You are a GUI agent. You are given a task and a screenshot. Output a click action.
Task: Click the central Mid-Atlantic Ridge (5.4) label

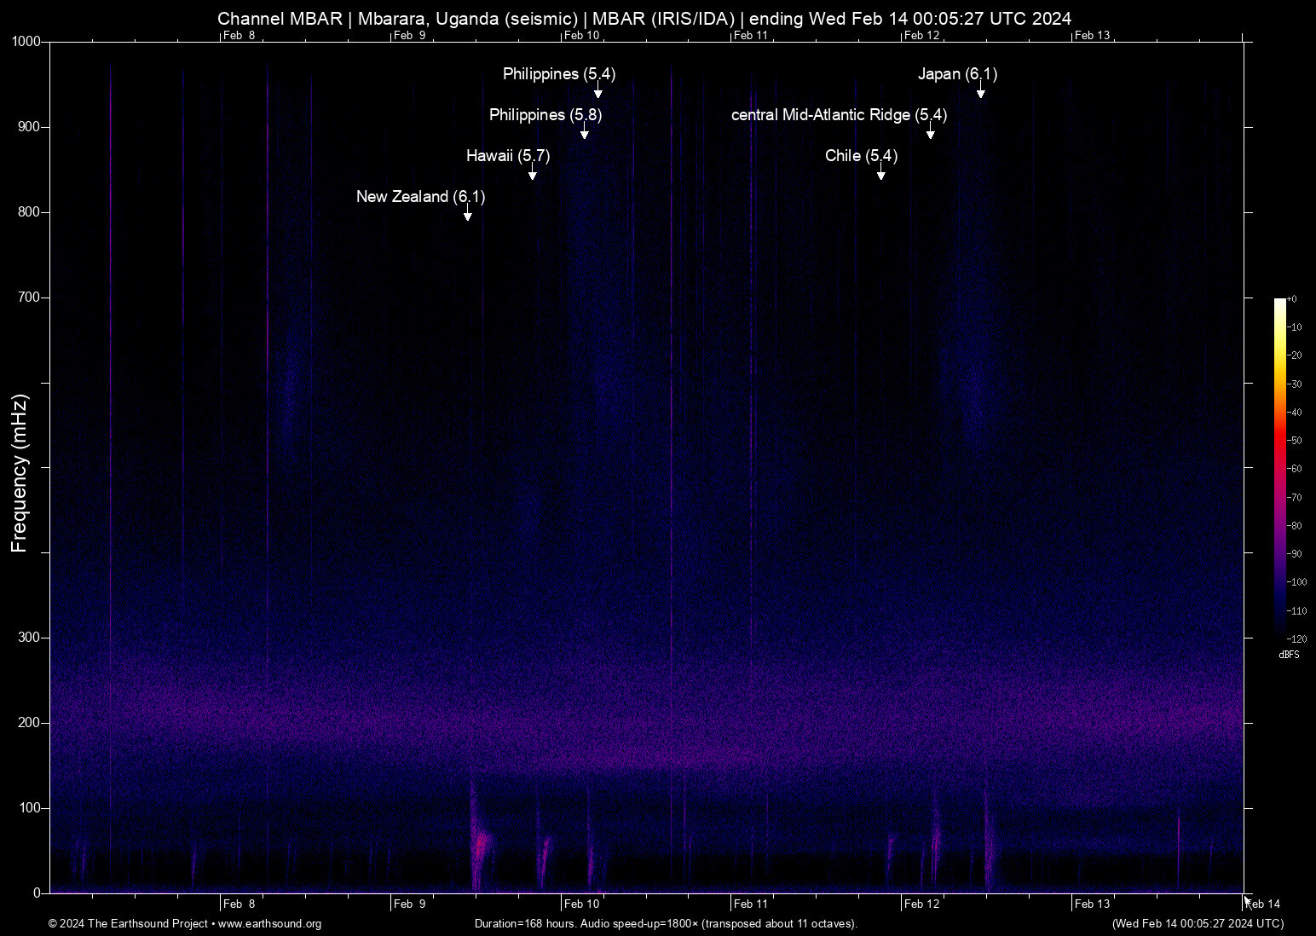pos(839,115)
